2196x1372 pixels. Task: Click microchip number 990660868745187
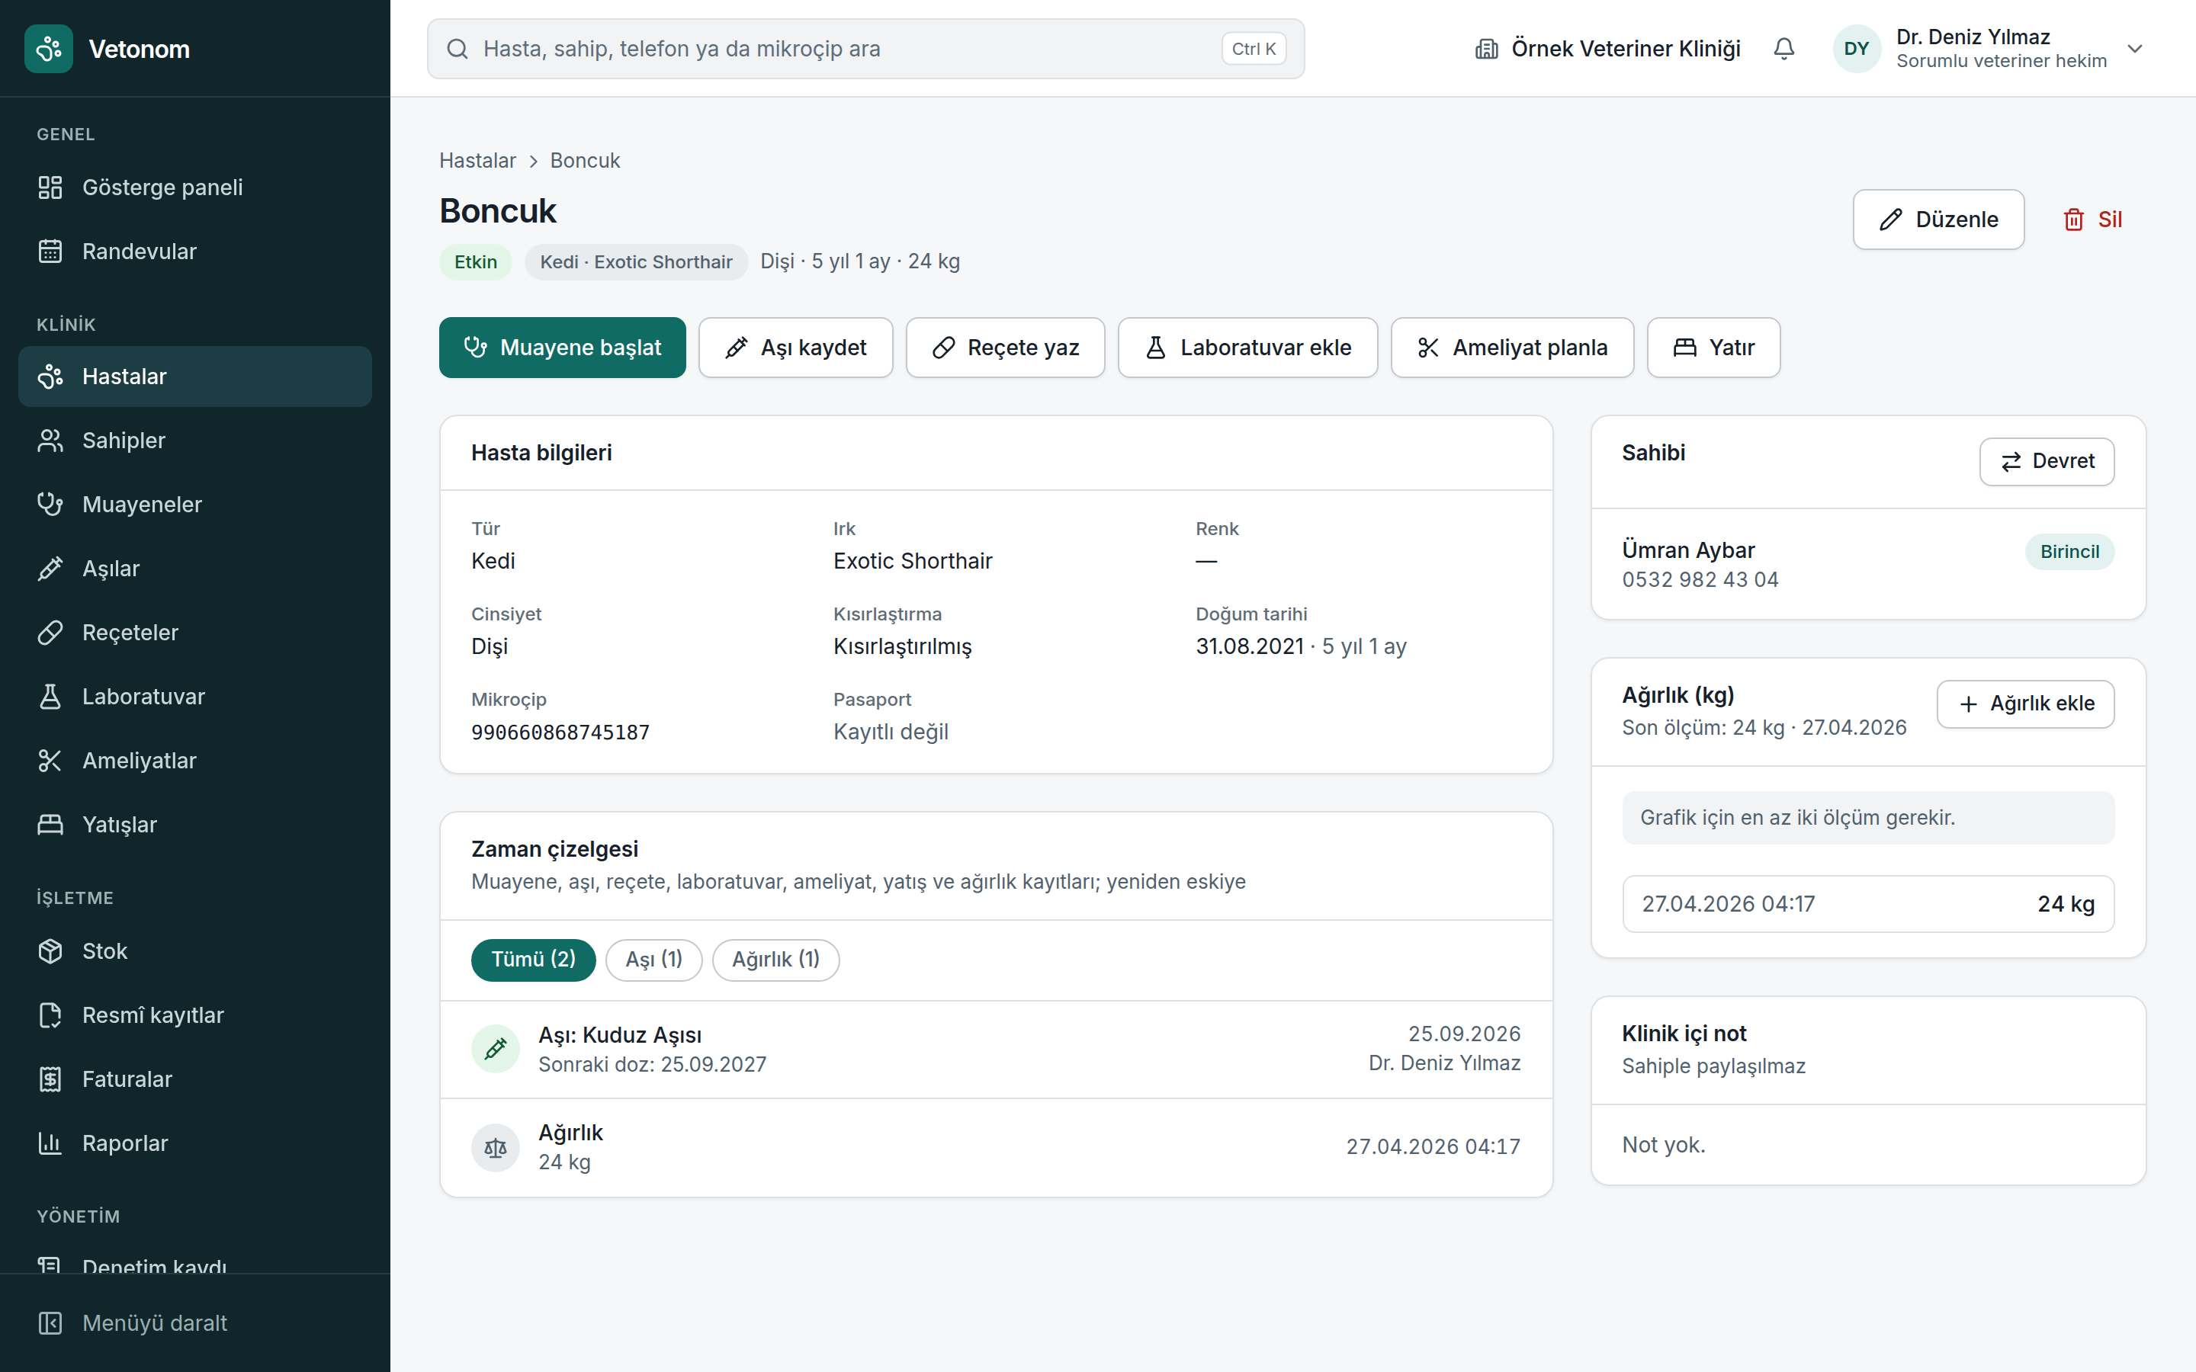pyautogui.click(x=560, y=732)
